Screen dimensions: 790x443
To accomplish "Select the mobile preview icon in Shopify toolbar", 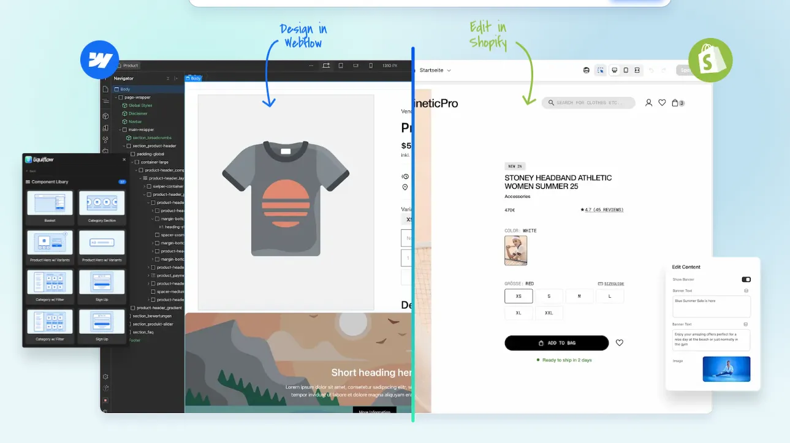I will coord(626,70).
